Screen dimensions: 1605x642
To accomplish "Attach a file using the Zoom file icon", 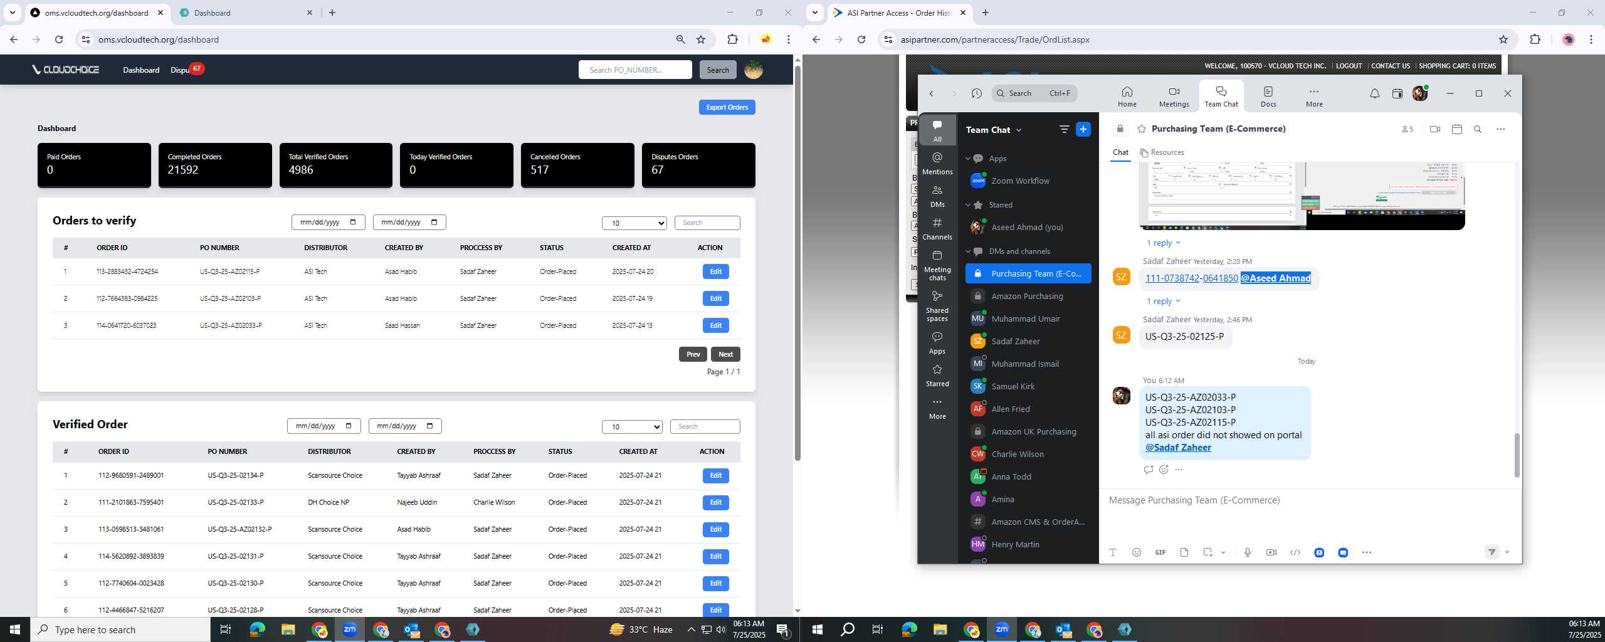I will pyautogui.click(x=1184, y=552).
